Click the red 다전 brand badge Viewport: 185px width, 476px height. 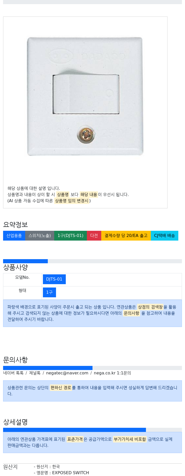[x=94, y=236]
